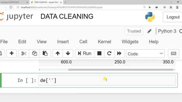Click the Trusted notebook button

[134, 31]
